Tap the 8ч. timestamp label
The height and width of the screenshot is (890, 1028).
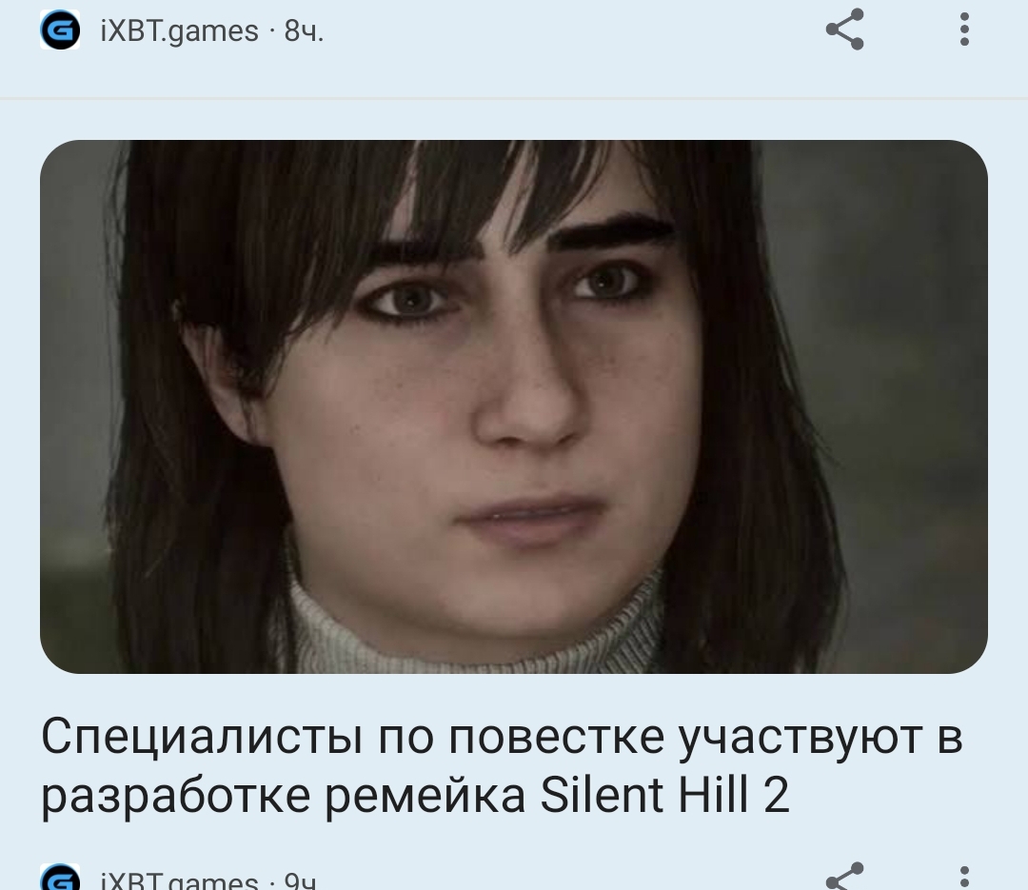[305, 30]
